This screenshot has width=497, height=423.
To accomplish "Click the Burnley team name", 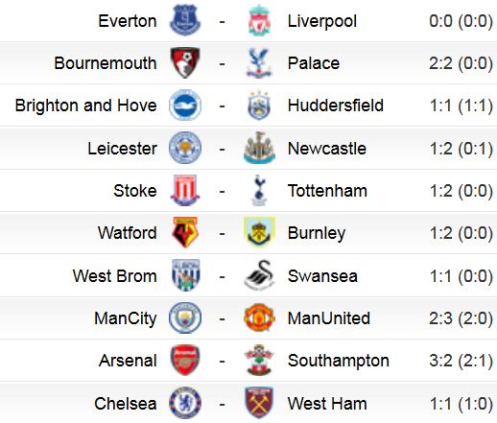I will point(317,233).
